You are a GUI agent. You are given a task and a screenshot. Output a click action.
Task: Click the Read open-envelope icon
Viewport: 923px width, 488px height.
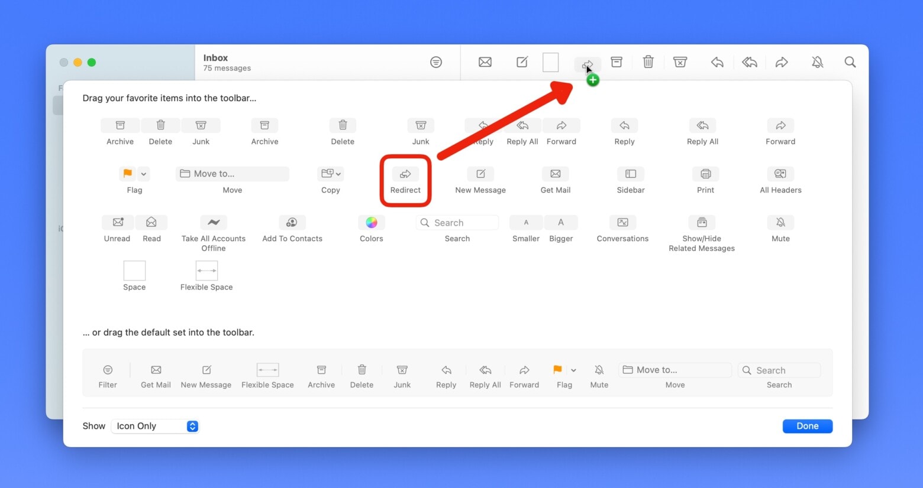click(151, 223)
